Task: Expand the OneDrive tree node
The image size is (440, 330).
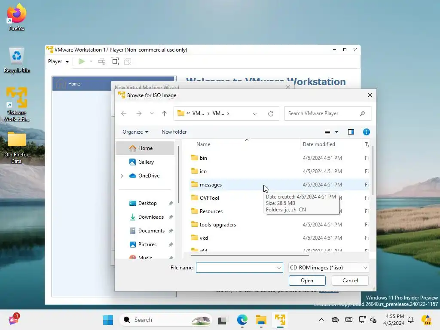Action: click(122, 176)
